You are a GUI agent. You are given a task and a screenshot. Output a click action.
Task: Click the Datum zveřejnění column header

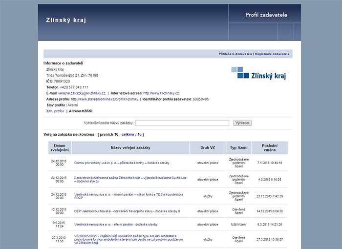tap(60, 148)
